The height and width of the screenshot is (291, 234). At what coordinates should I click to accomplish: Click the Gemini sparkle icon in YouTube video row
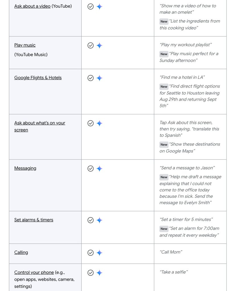click(x=99, y=7)
